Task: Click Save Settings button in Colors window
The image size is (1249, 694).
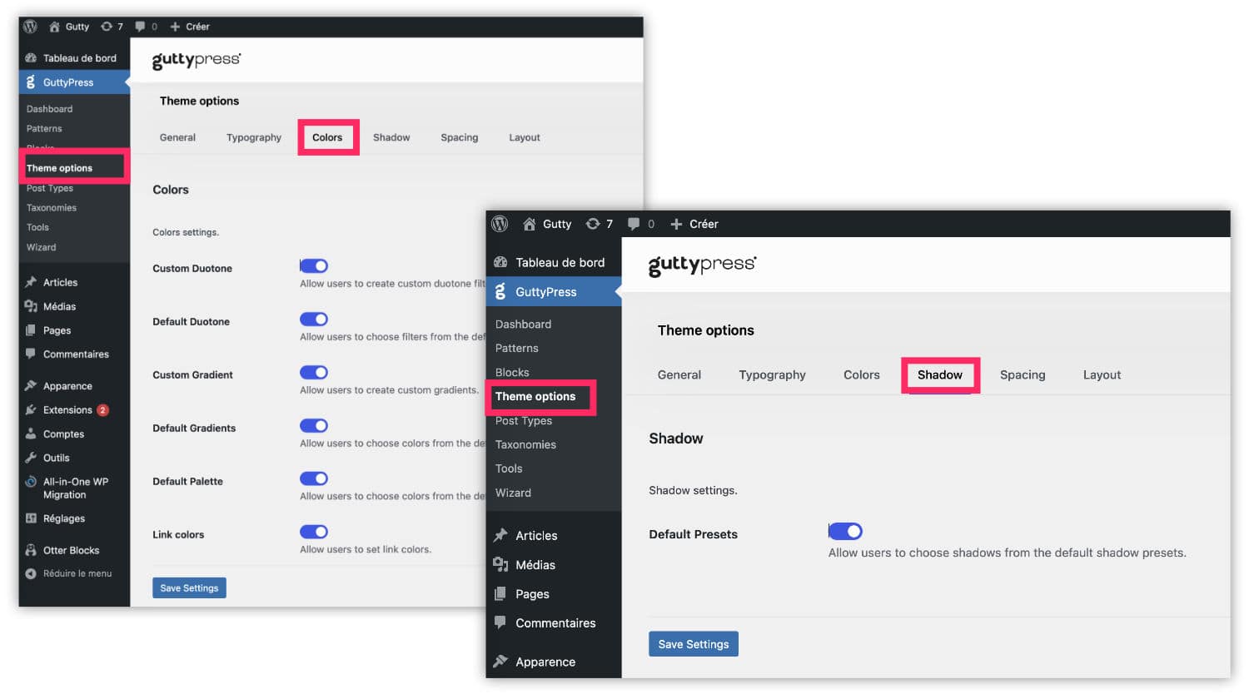Action: pos(189,587)
